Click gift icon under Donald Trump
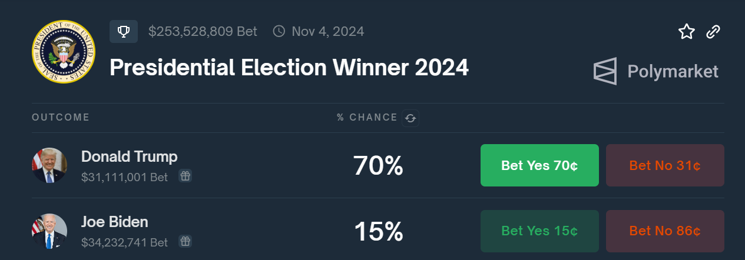Screen dimensions: 745x260 pos(185,176)
